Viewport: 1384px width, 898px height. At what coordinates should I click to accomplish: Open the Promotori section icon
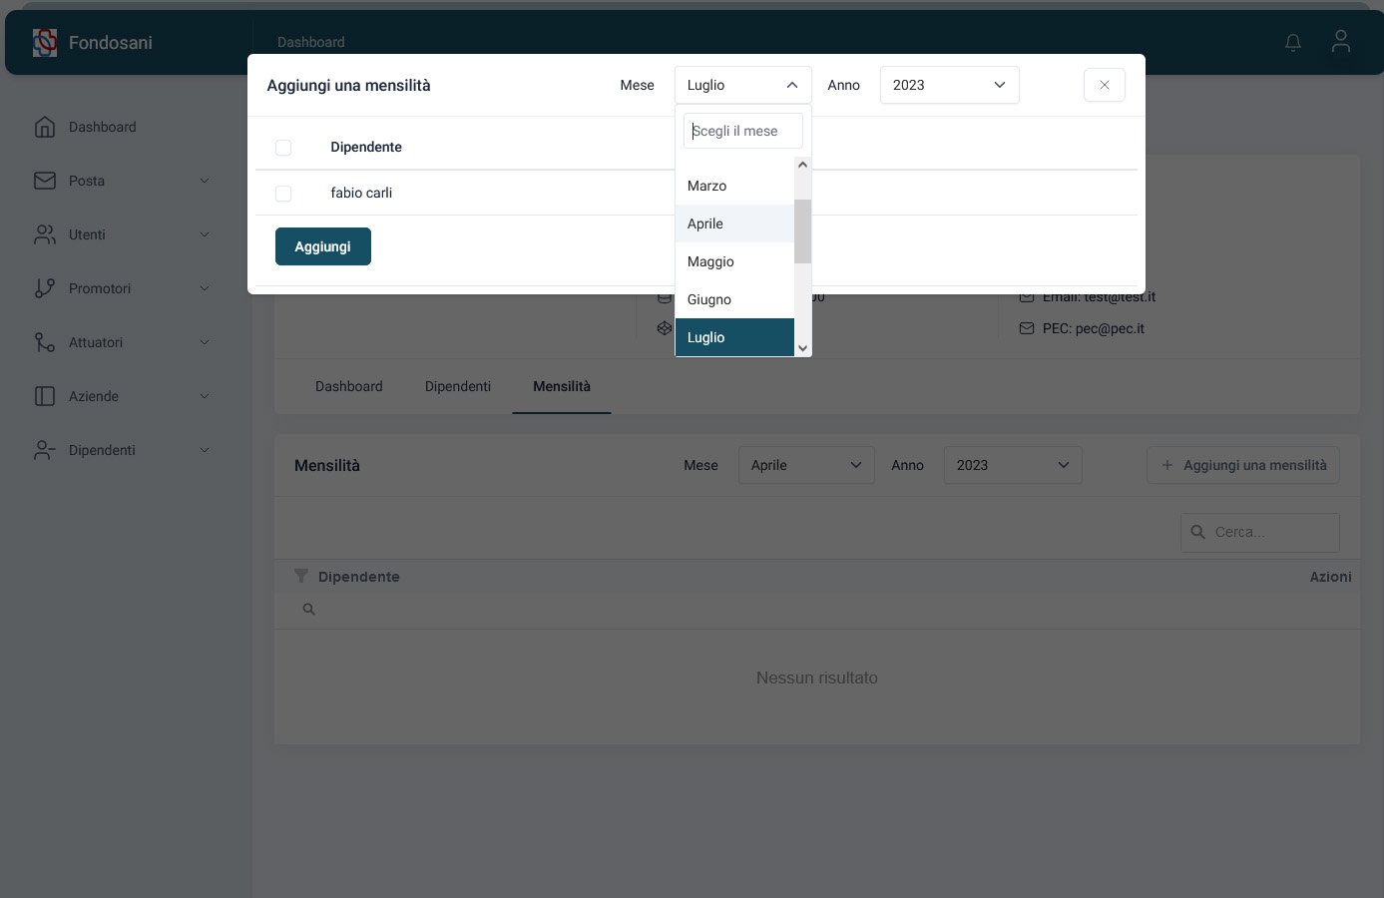pyautogui.click(x=44, y=288)
